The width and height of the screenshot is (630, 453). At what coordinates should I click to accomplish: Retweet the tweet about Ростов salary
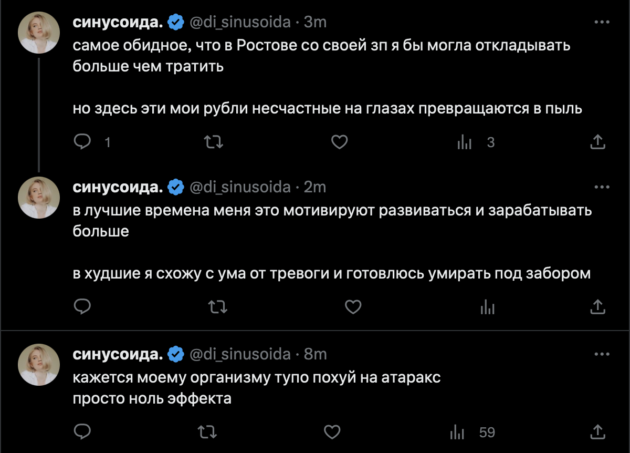pyautogui.click(x=213, y=142)
